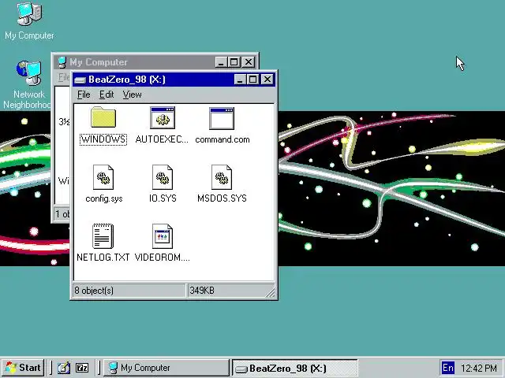Click the 8 object(s) status bar entry
This screenshot has width=505, height=378.
(129, 291)
